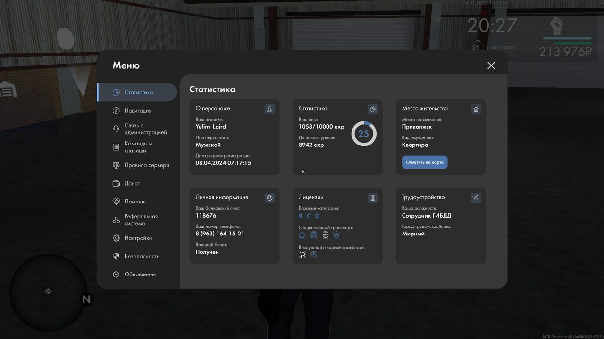The height and width of the screenshot is (339, 604).
Task: Open the Настройки section
Action: click(x=137, y=238)
